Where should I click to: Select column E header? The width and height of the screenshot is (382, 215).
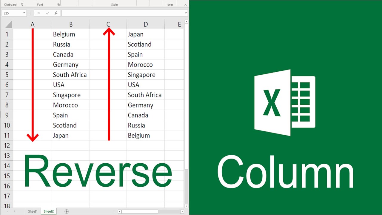click(x=175, y=24)
